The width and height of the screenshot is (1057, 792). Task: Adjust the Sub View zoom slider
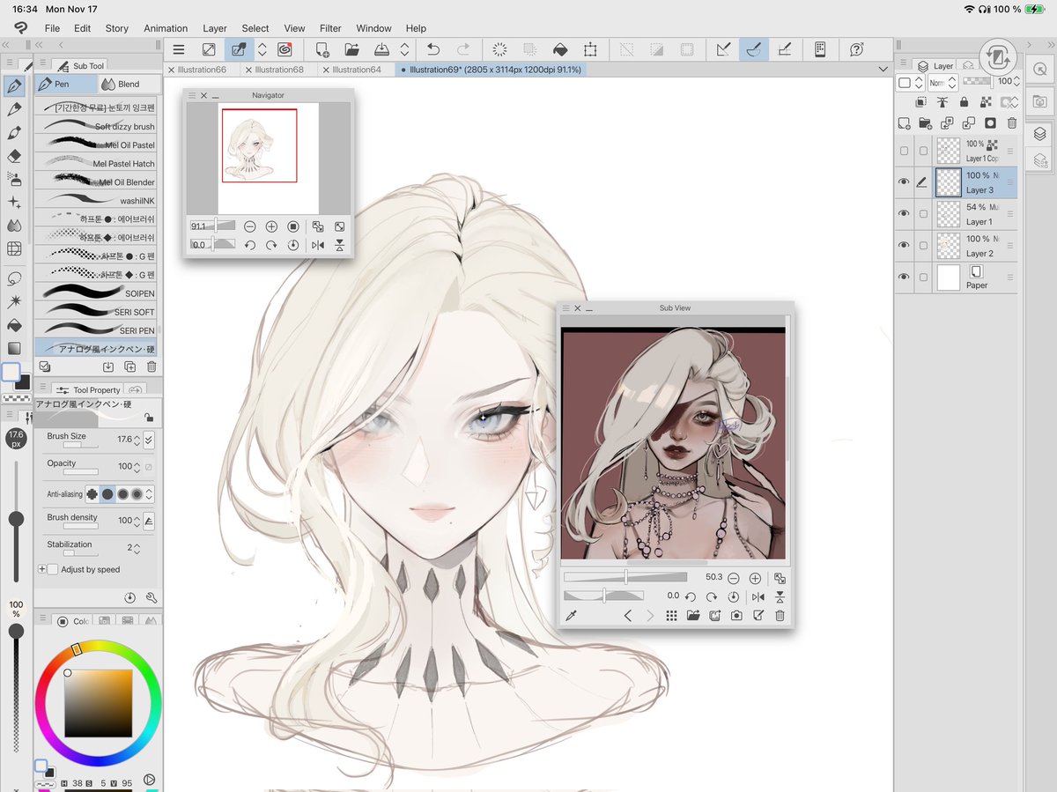(625, 578)
